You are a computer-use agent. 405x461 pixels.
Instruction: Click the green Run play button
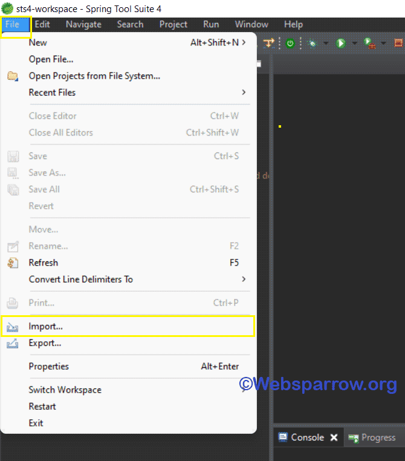pos(341,43)
